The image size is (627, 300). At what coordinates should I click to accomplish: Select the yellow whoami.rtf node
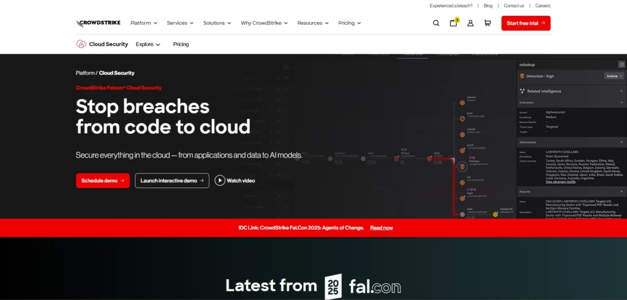(495, 214)
